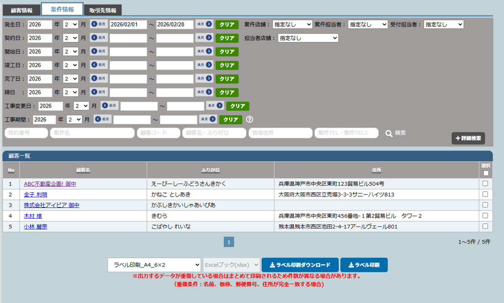
Task: Open the 案件店舗 dropdown
Action: click(292, 24)
